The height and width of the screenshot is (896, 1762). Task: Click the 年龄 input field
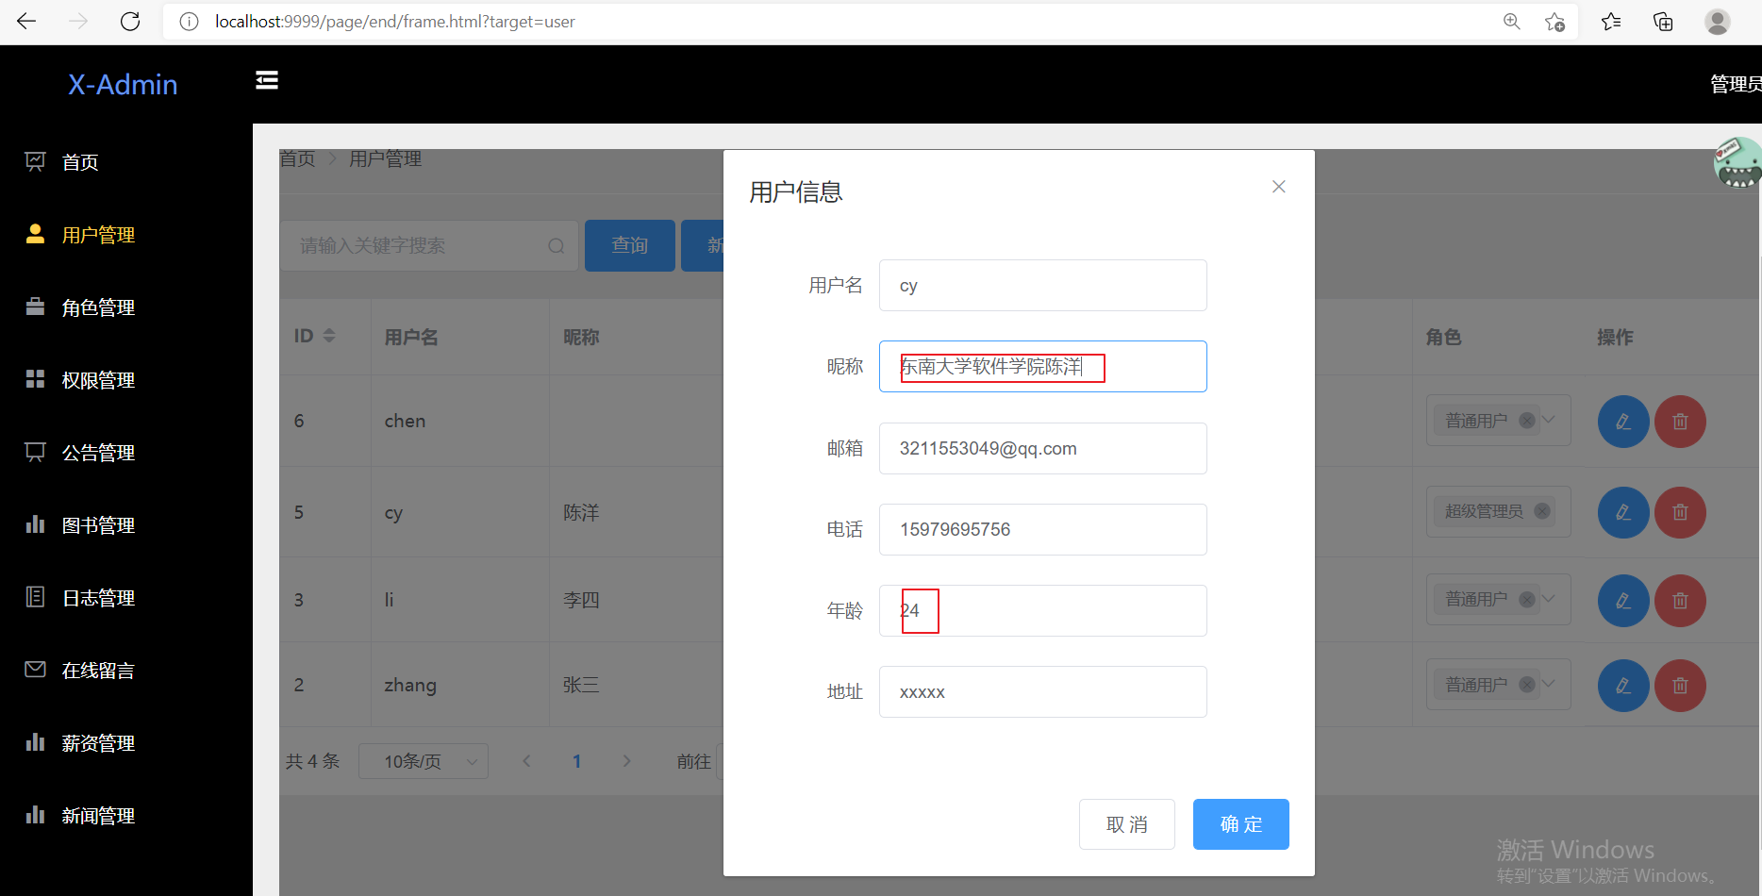coord(1043,610)
